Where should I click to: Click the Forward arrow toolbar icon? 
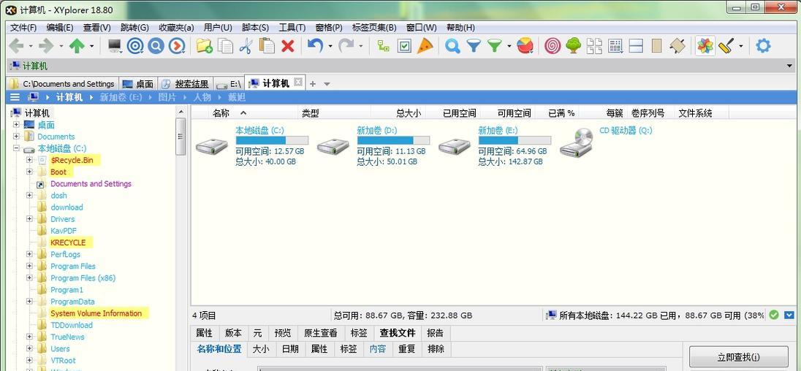46,46
